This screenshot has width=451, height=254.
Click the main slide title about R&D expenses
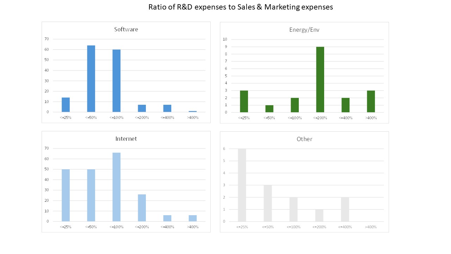pos(240,7)
